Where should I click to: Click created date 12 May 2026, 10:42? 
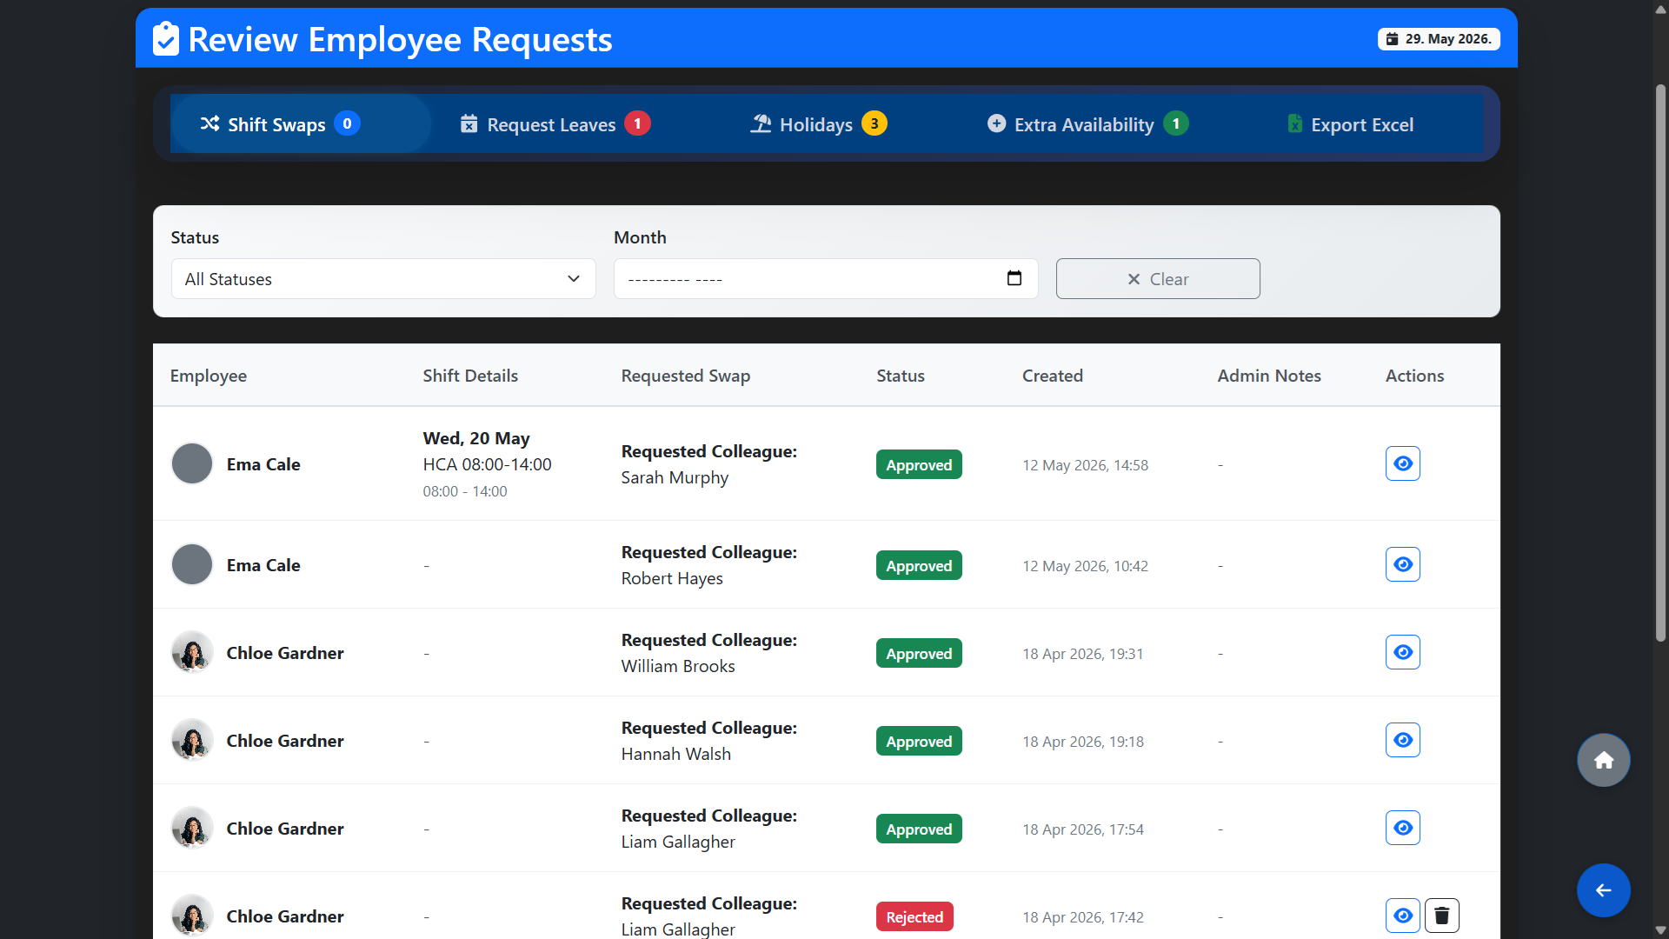coord(1085,566)
